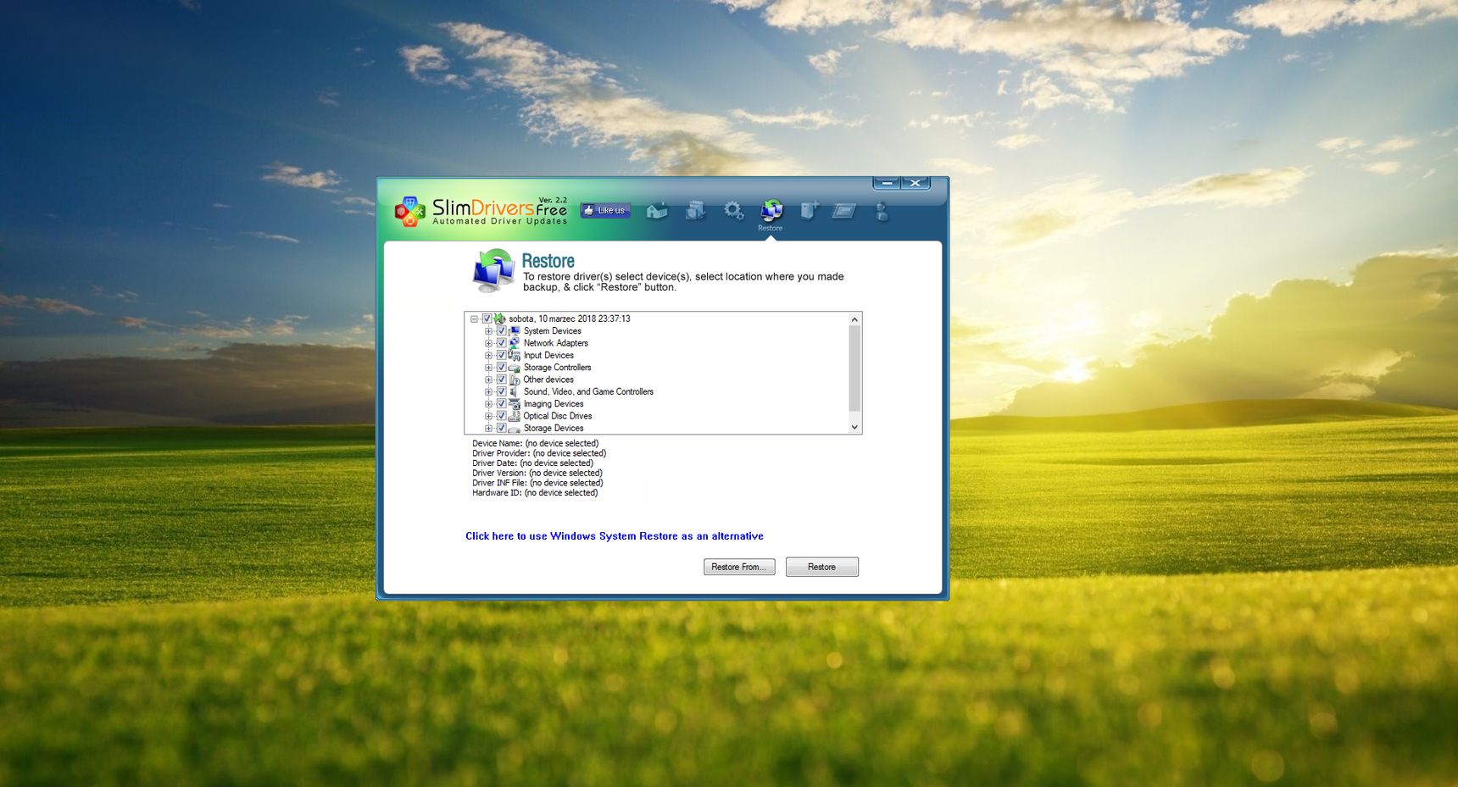1458x787 pixels.
Task: Click the Network Adapters icon
Action: coord(515,343)
